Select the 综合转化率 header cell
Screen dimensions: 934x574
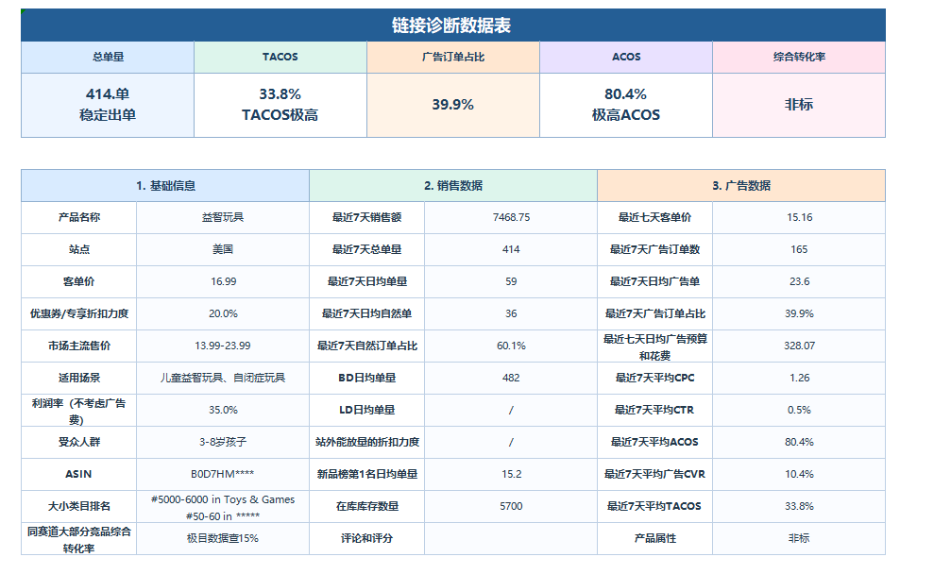(799, 58)
